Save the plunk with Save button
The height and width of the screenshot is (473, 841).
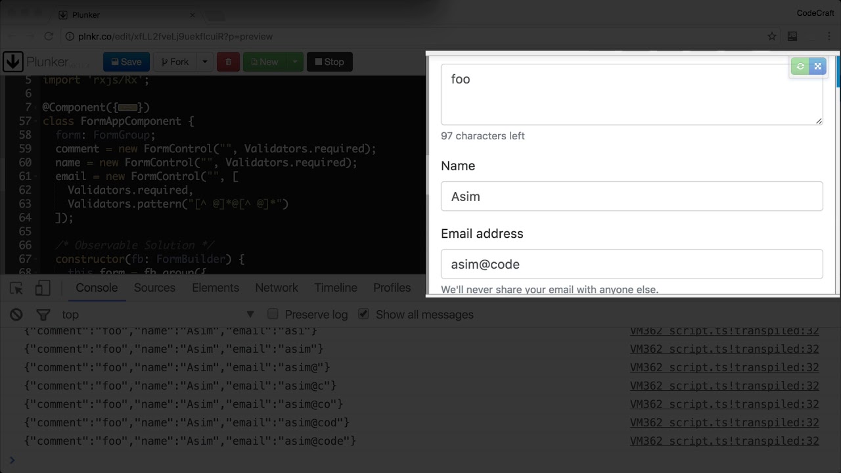[x=126, y=62]
